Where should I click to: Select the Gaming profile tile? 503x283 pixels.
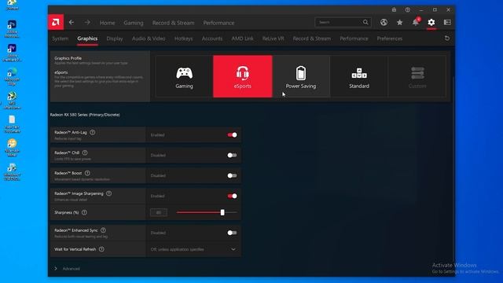[184, 76]
